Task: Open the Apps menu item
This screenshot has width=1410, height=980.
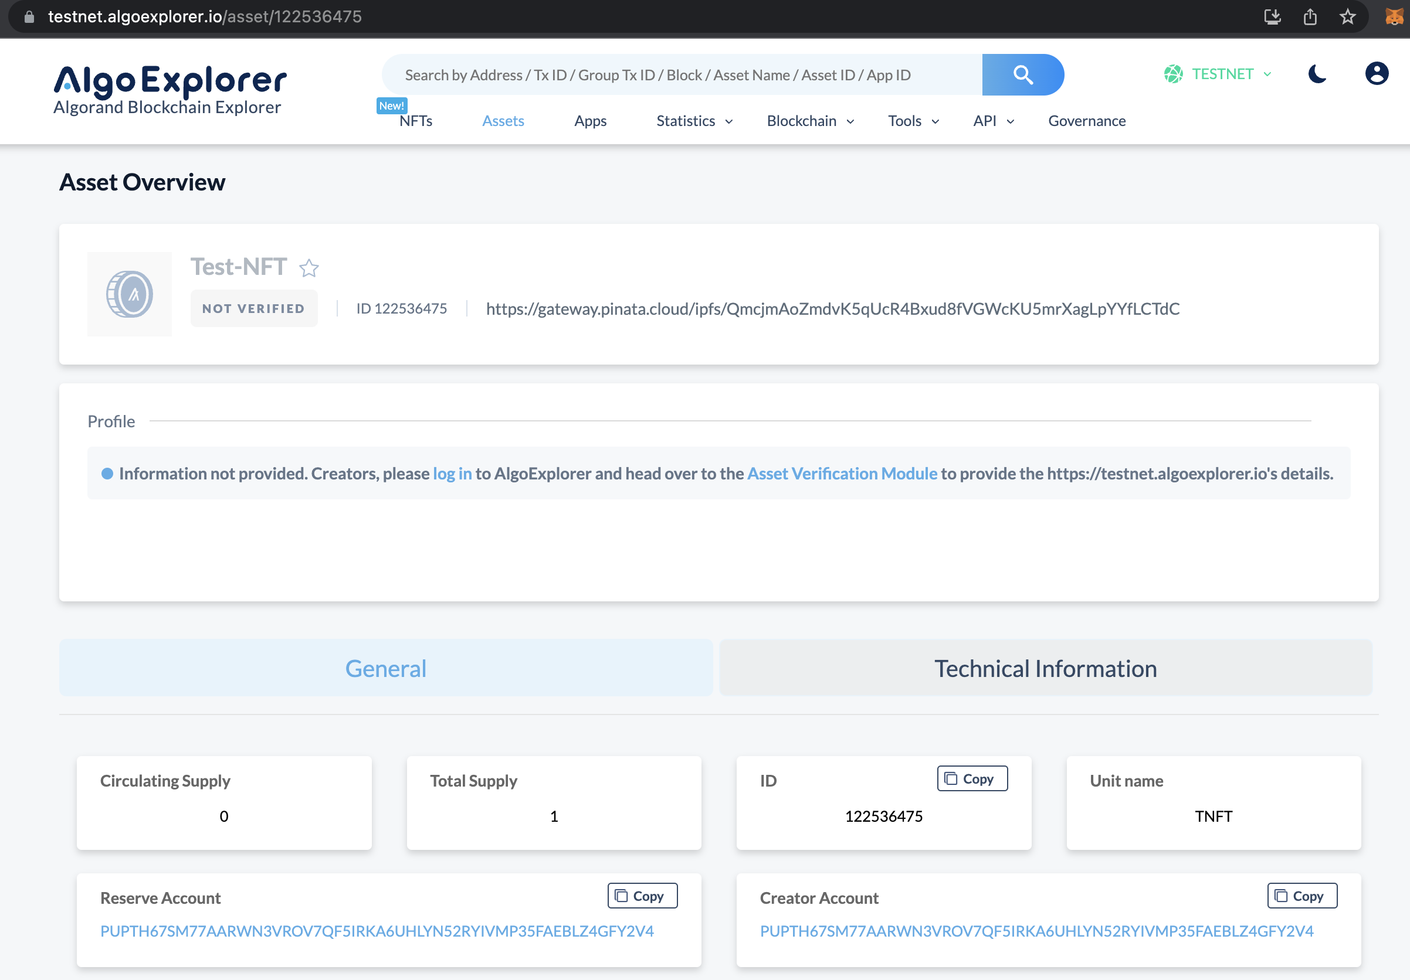Action: click(590, 121)
